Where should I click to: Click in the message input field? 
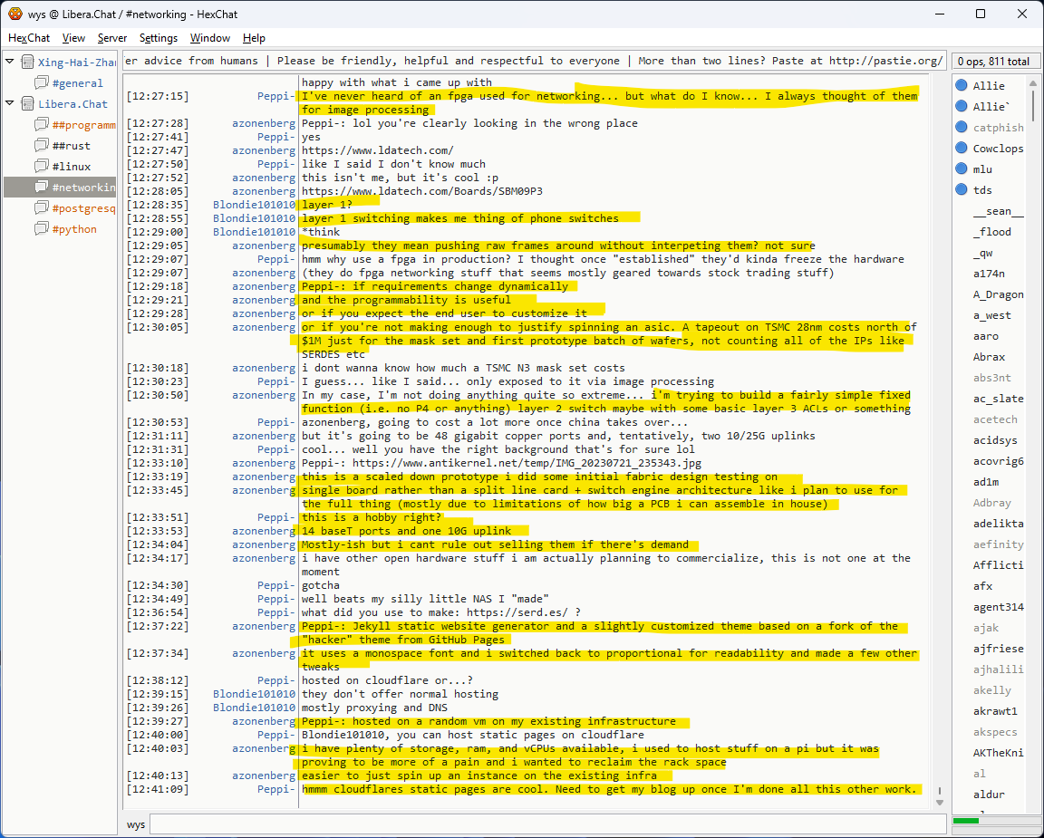[x=547, y=824]
